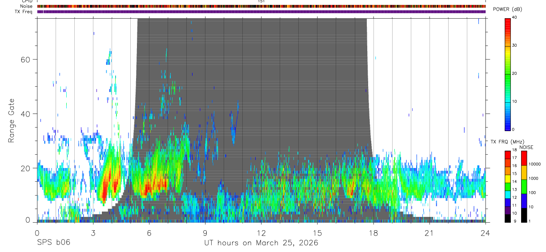Image resolution: width=546 pixels, height=252 pixels.
Task: Click the TX FRQ (MHz) color scale
Action: [x=508, y=186]
